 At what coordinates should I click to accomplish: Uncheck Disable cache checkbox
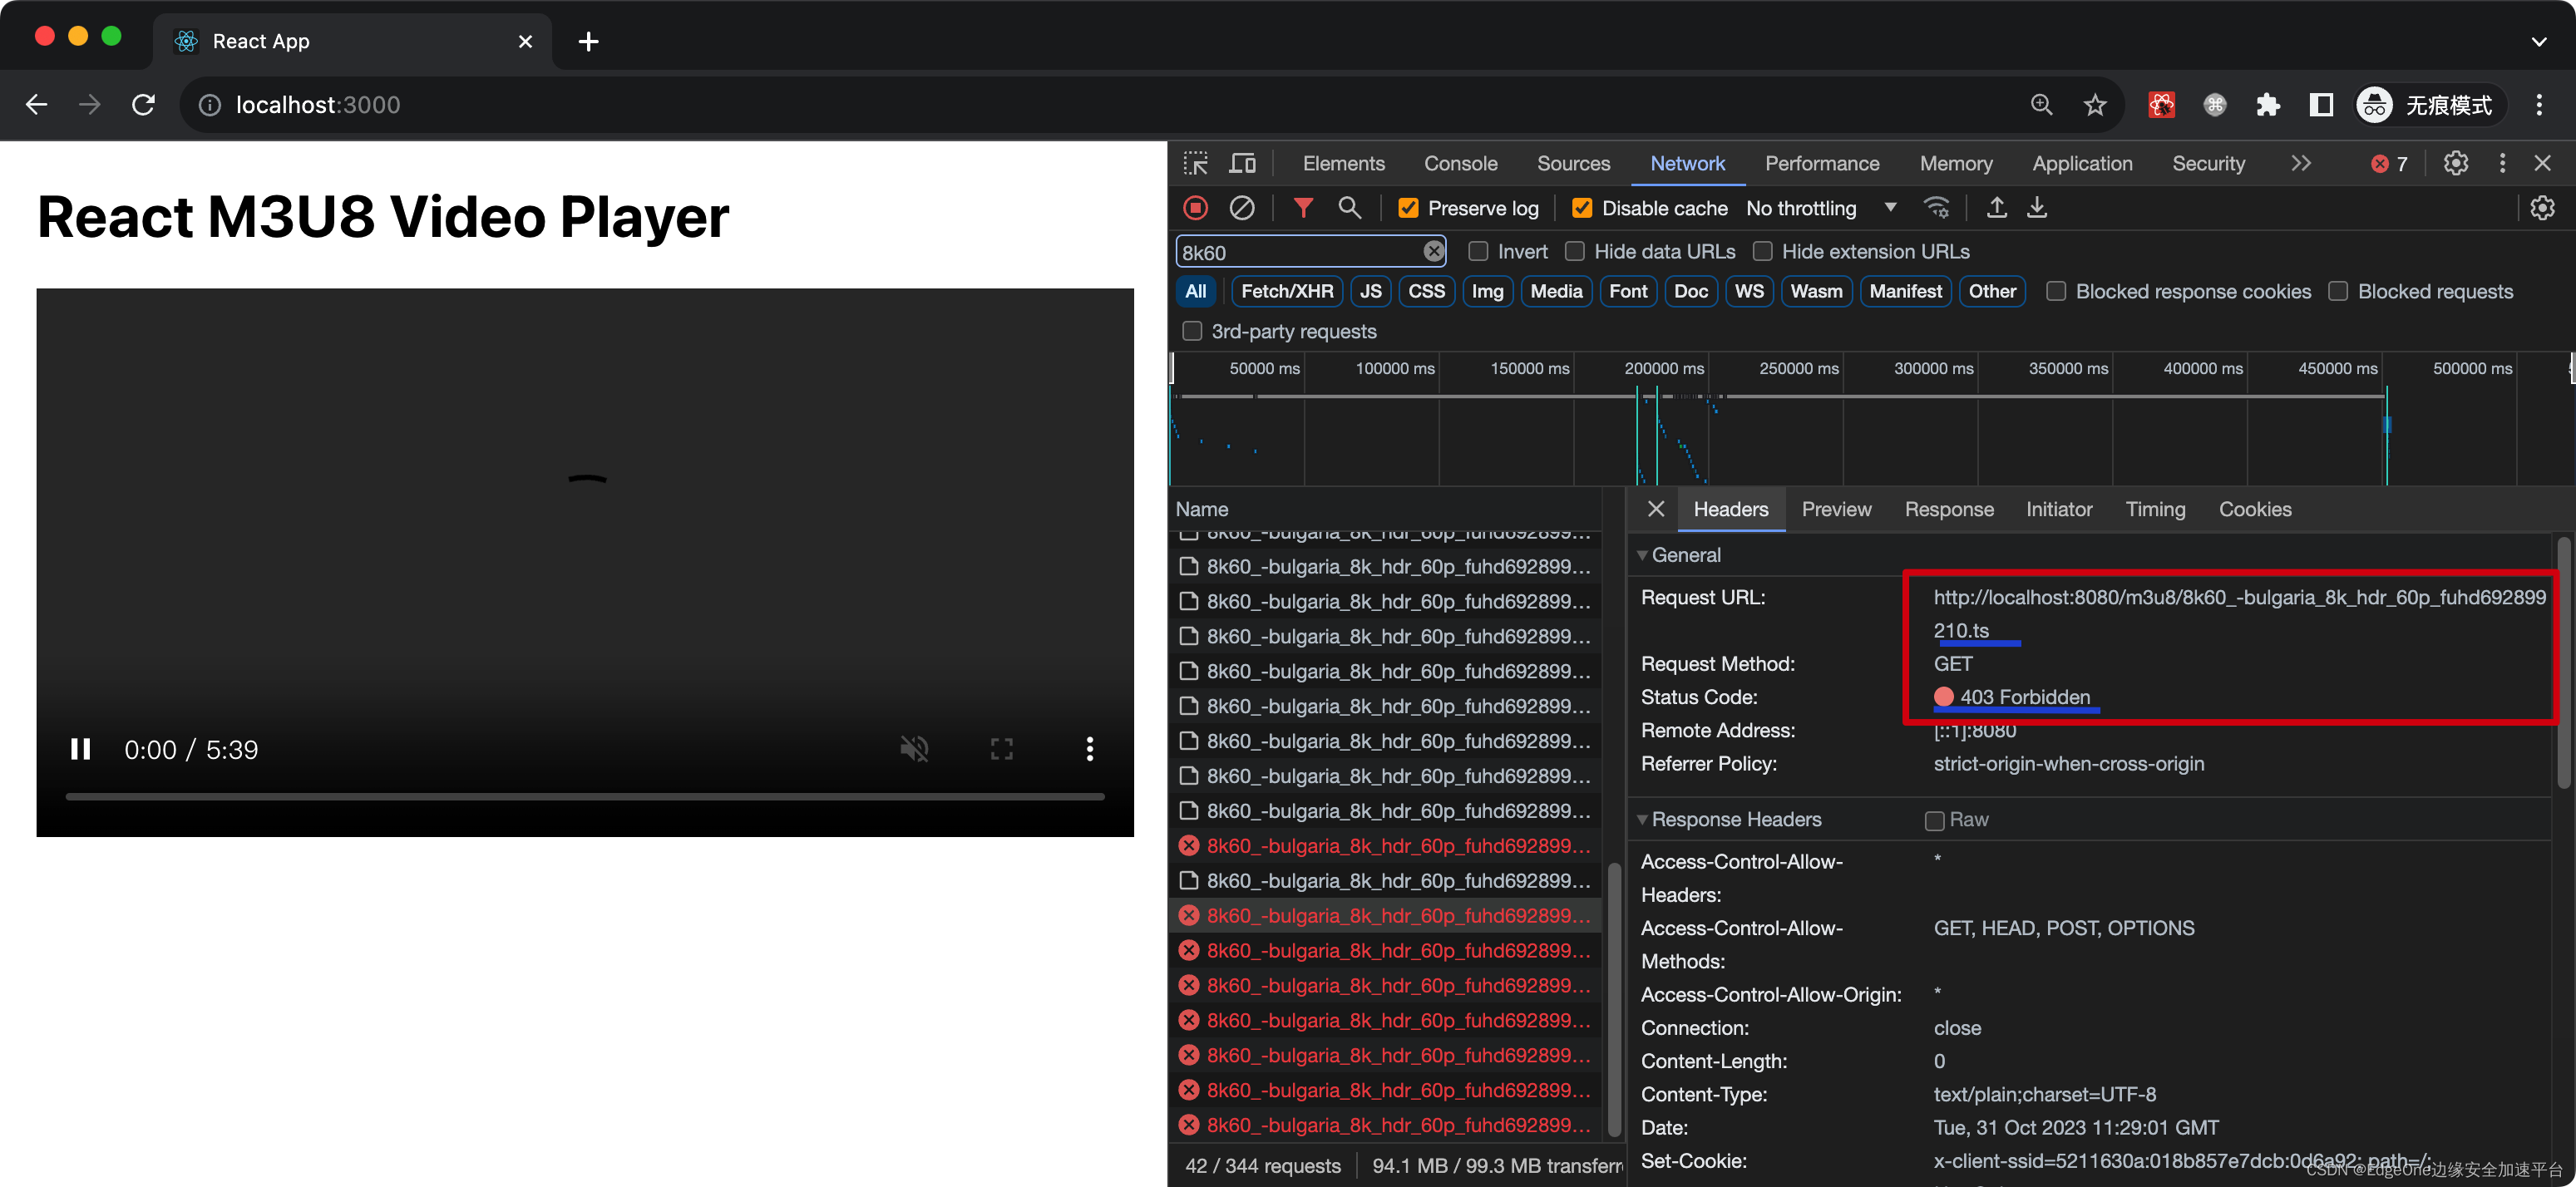[x=1582, y=208]
